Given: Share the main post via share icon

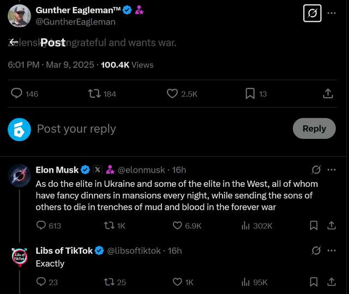Looking at the screenshot, I should [x=328, y=94].
